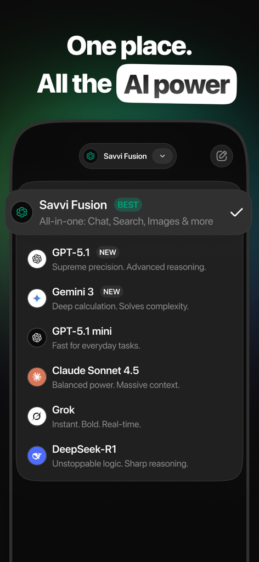The height and width of the screenshot is (562, 259).
Task: Click the DeepSeek-R1 whale icon
Action: (x=37, y=456)
